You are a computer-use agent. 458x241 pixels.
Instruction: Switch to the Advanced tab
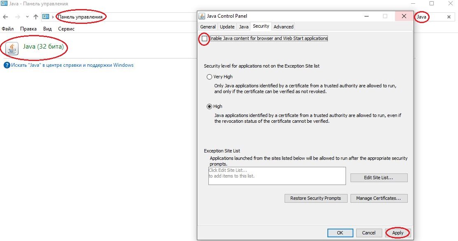point(283,27)
